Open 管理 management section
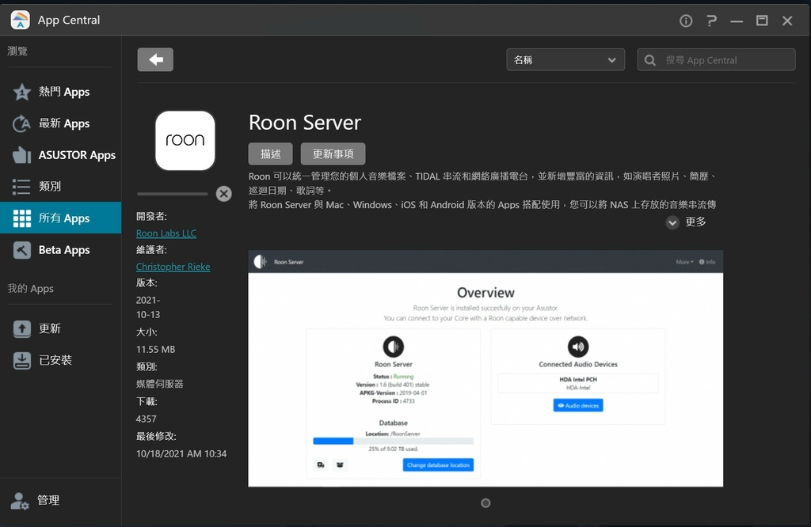The height and width of the screenshot is (527, 811). 60,501
